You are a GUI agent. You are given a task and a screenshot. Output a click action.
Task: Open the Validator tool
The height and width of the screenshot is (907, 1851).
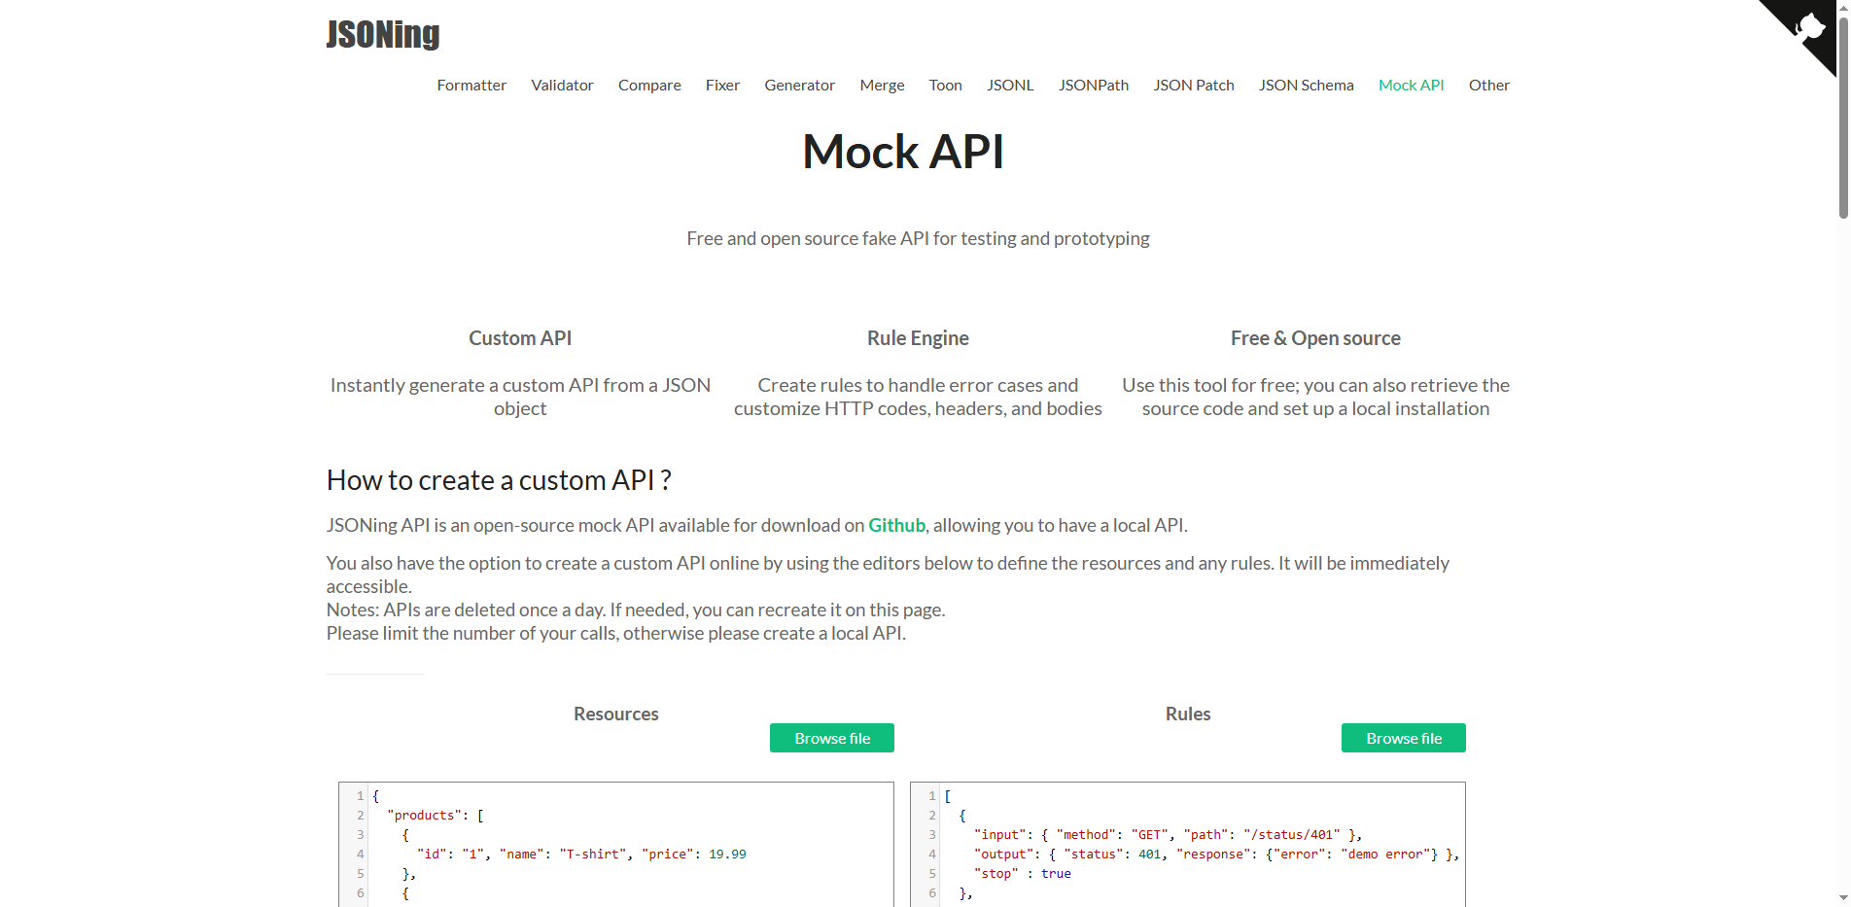[x=562, y=86]
